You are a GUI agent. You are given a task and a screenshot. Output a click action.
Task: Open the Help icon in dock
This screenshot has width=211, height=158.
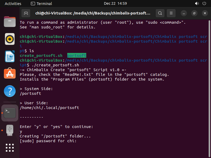click(10, 91)
